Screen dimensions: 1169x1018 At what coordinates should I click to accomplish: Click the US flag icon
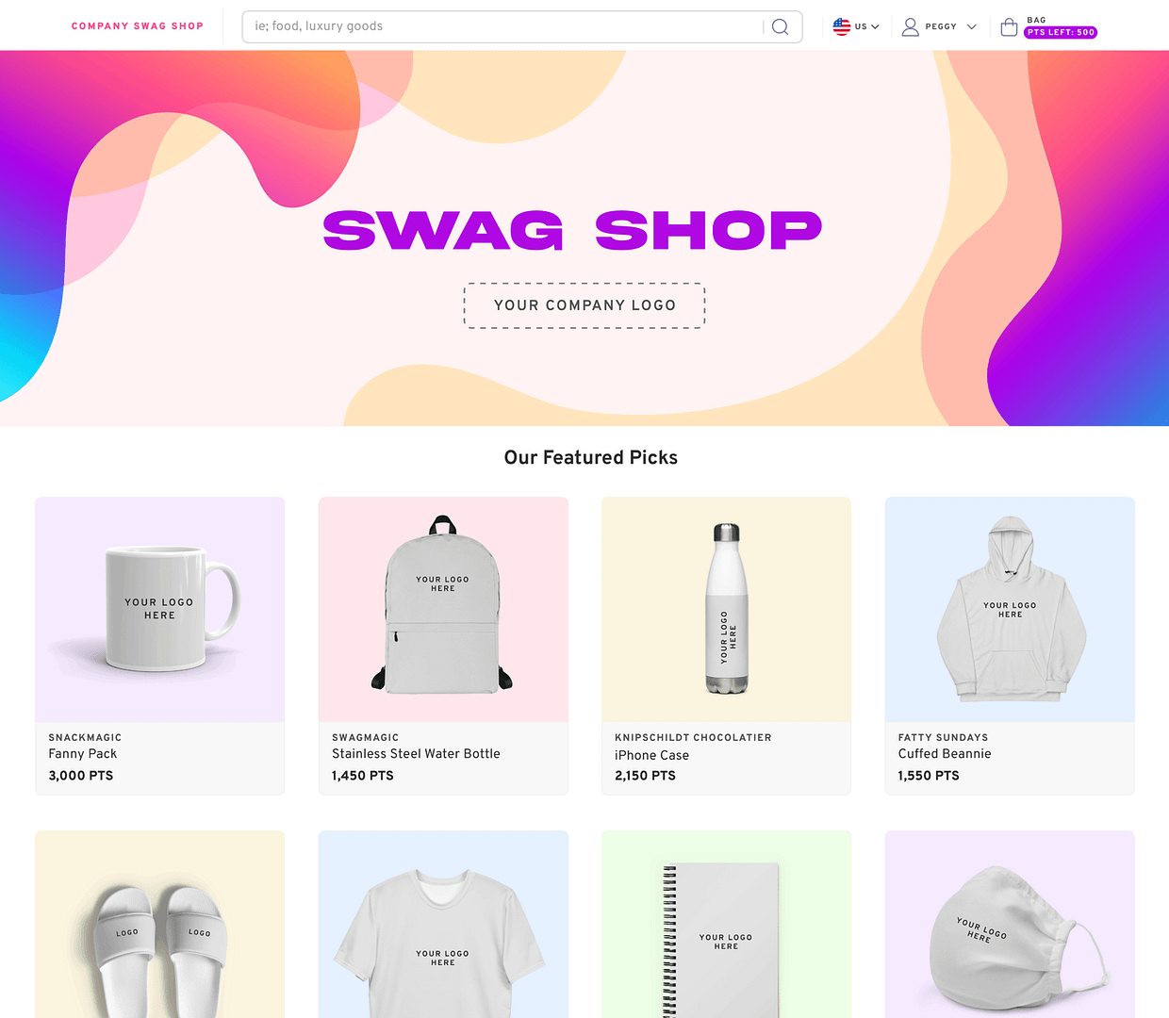pos(842,26)
